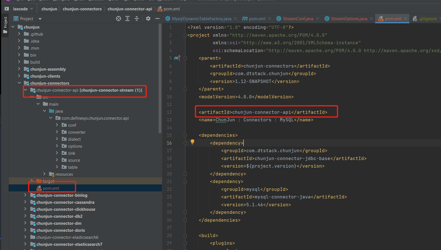Select the chunjun-clients module
Viewport: 441px width, 250px height.
pos(45,76)
